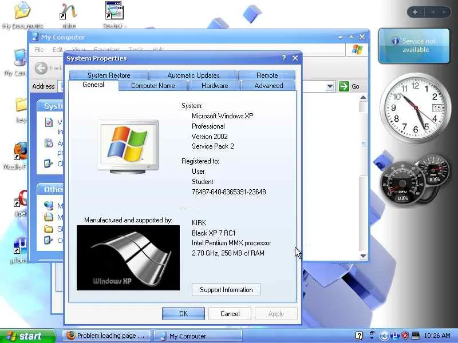The width and height of the screenshot is (458, 343).
Task: Click the KIRK manufacturer text
Action: click(x=199, y=223)
